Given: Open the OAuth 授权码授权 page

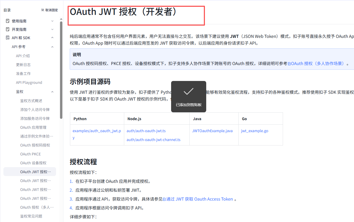Looking at the screenshot, I should click(35, 145).
